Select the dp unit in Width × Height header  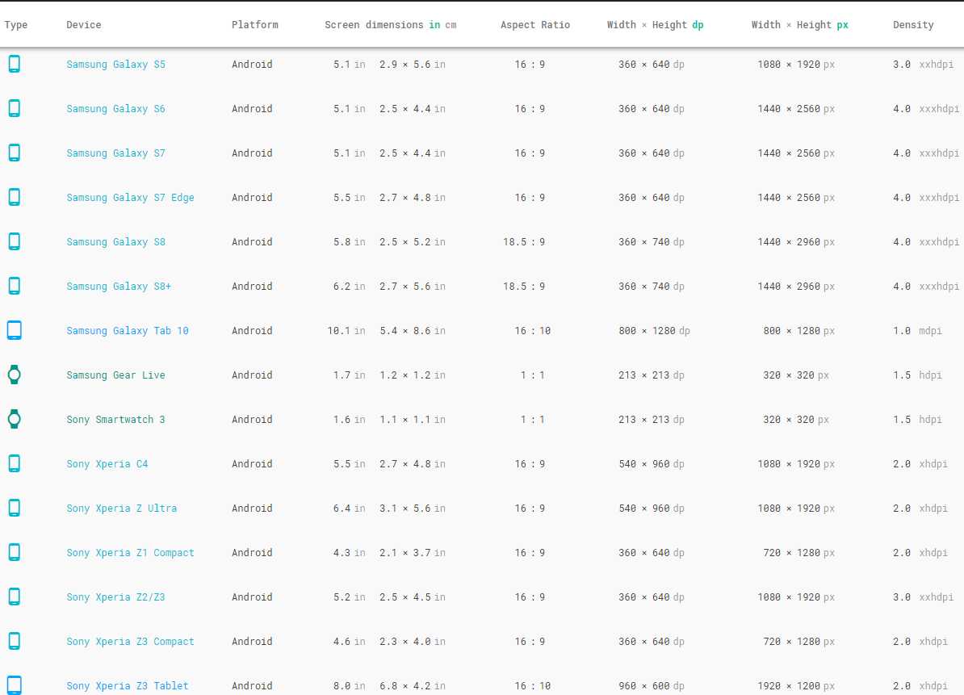(698, 25)
